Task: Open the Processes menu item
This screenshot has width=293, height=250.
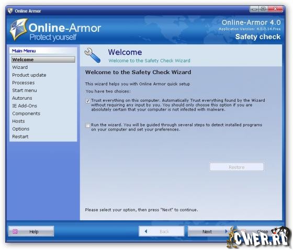Action: pyautogui.click(x=24, y=82)
